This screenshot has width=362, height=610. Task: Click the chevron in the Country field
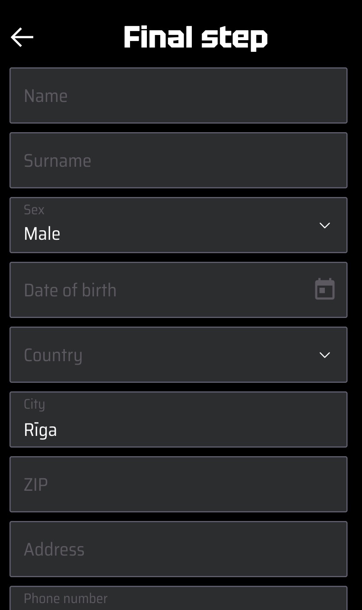pyautogui.click(x=324, y=355)
